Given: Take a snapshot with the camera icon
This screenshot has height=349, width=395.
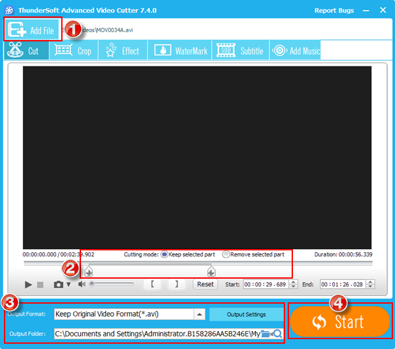Looking at the screenshot, I should click(x=59, y=285).
